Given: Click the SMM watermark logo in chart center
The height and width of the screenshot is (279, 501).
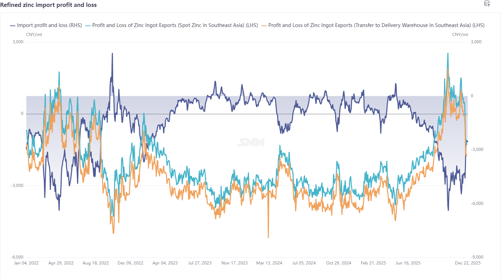Looking at the screenshot, I should click(x=250, y=142).
